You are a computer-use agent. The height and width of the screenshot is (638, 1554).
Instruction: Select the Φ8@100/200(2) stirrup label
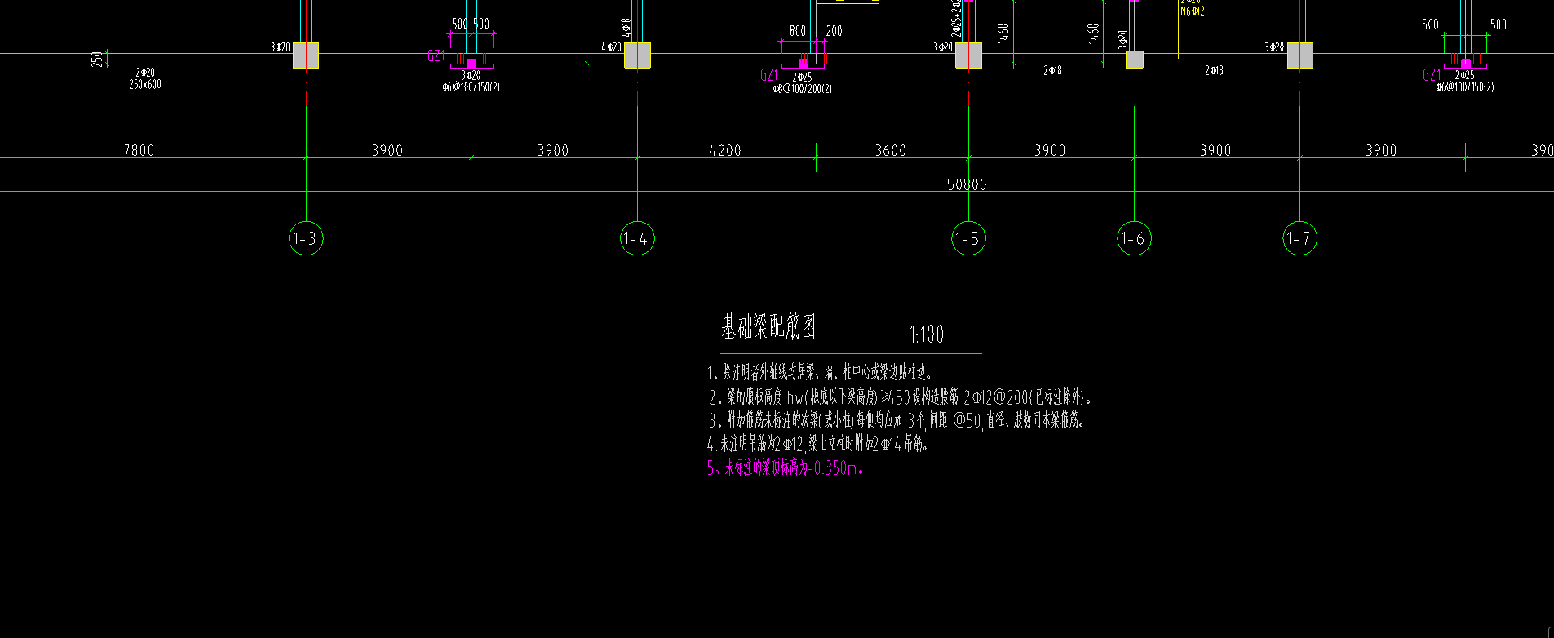coord(803,88)
